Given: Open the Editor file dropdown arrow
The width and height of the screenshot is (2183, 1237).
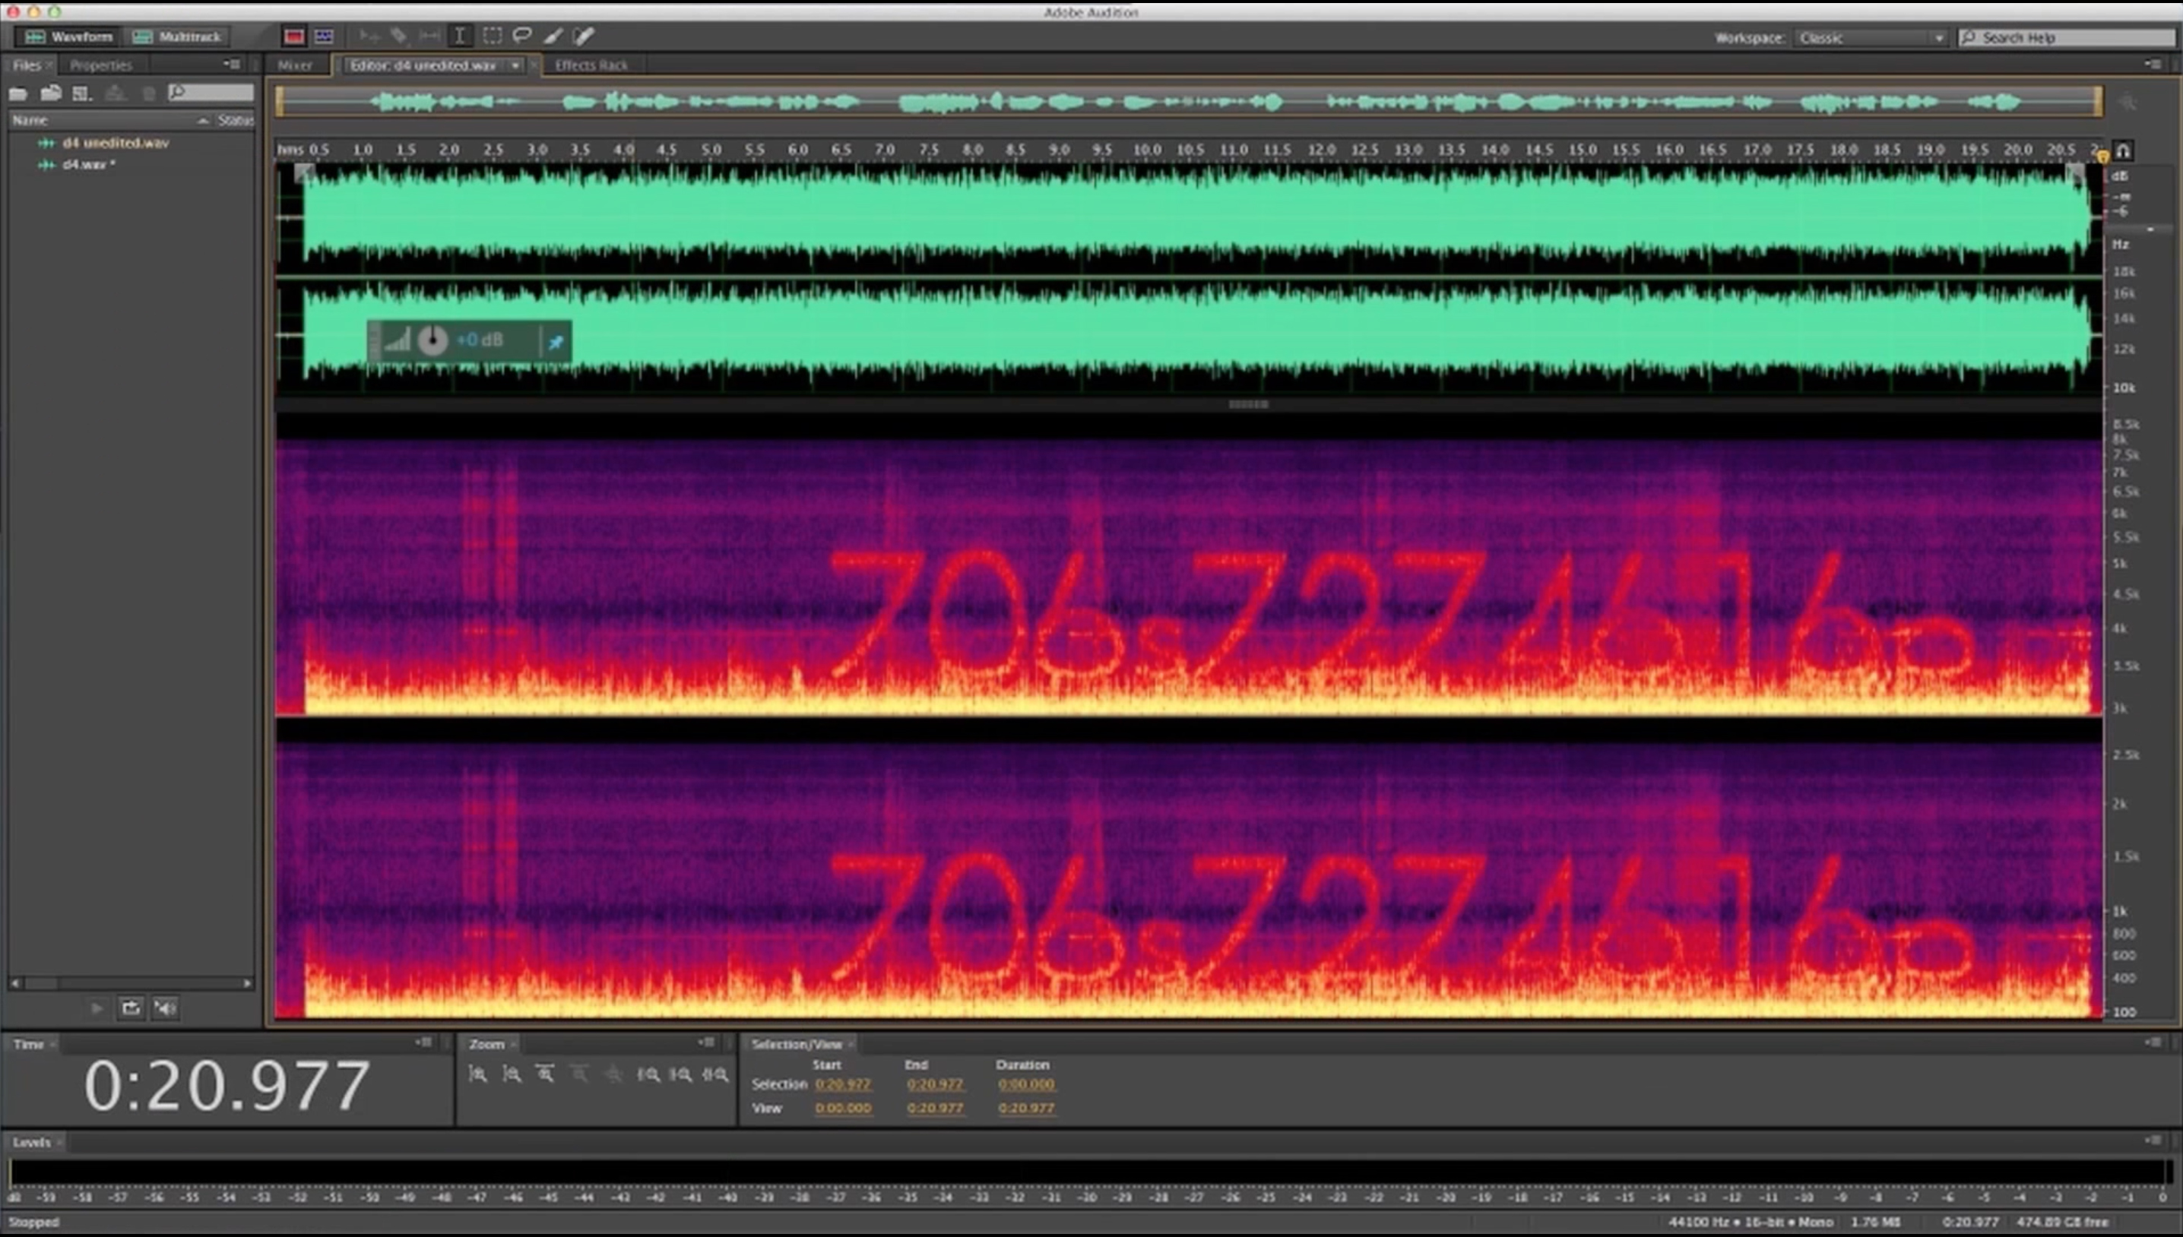Looking at the screenshot, I should pos(515,65).
